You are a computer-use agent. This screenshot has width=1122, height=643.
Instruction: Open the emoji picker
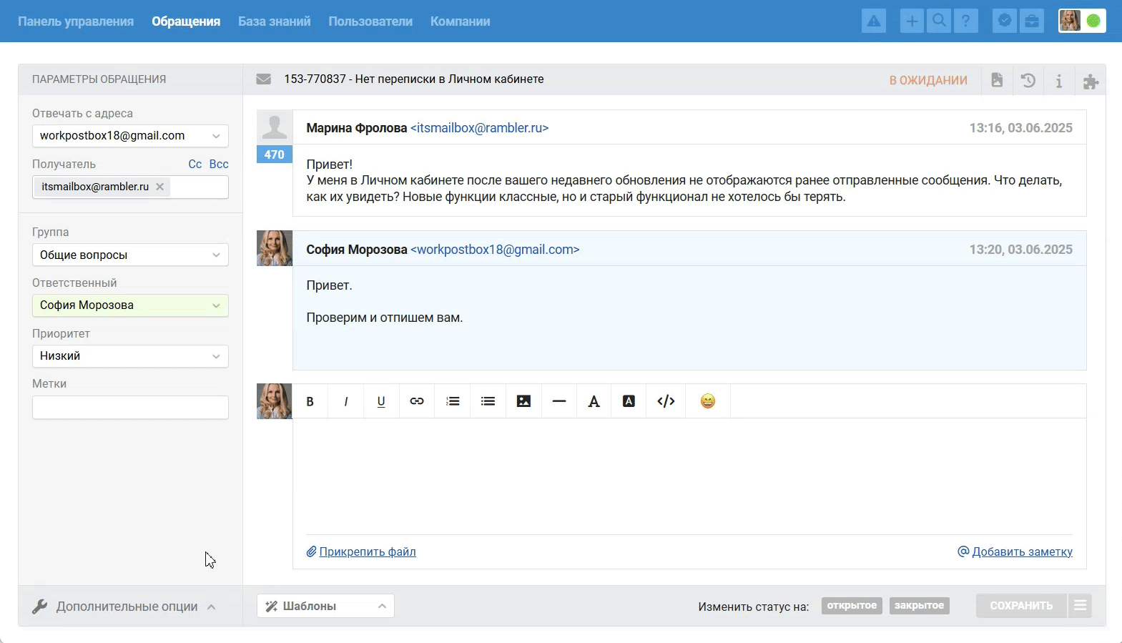pyautogui.click(x=707, y=401)
